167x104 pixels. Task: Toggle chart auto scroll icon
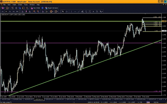[43, 11]
